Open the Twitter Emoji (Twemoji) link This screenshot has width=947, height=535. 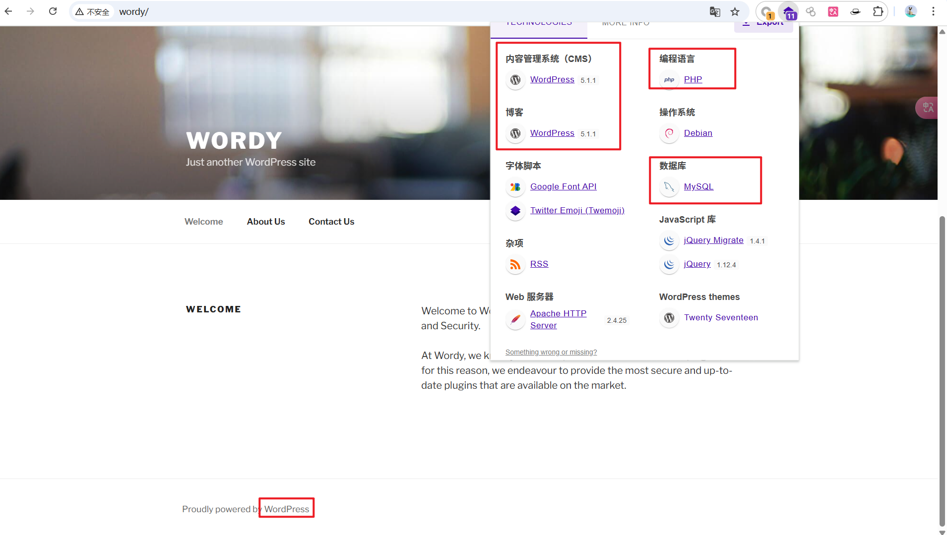pyautogui.click(x=577, y=210)
